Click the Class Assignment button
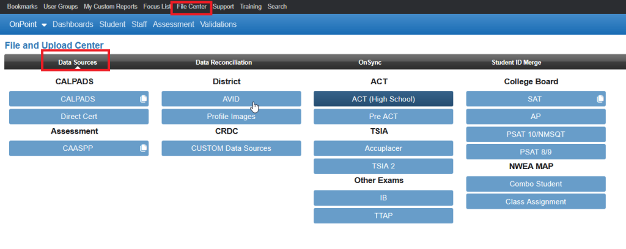 536,201
